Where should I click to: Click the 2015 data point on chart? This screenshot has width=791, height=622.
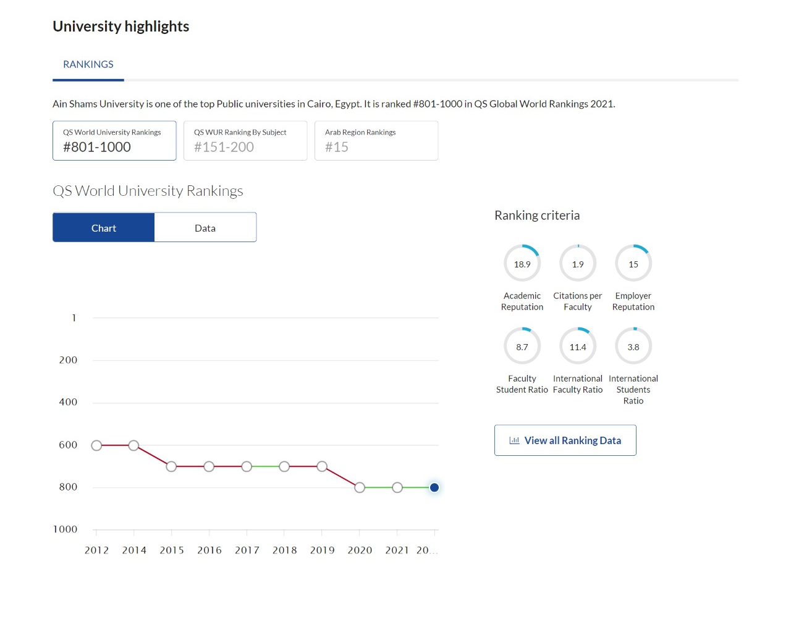pyautogui.click(x=172, y=466)
